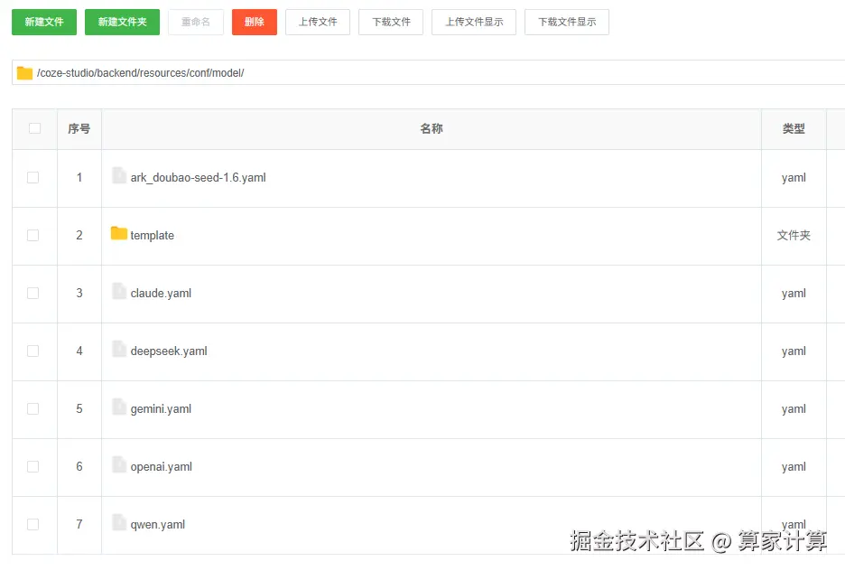
Task: Click the 上传文件 upload file button
Action: pyautogui.click(x=318, y=22)
